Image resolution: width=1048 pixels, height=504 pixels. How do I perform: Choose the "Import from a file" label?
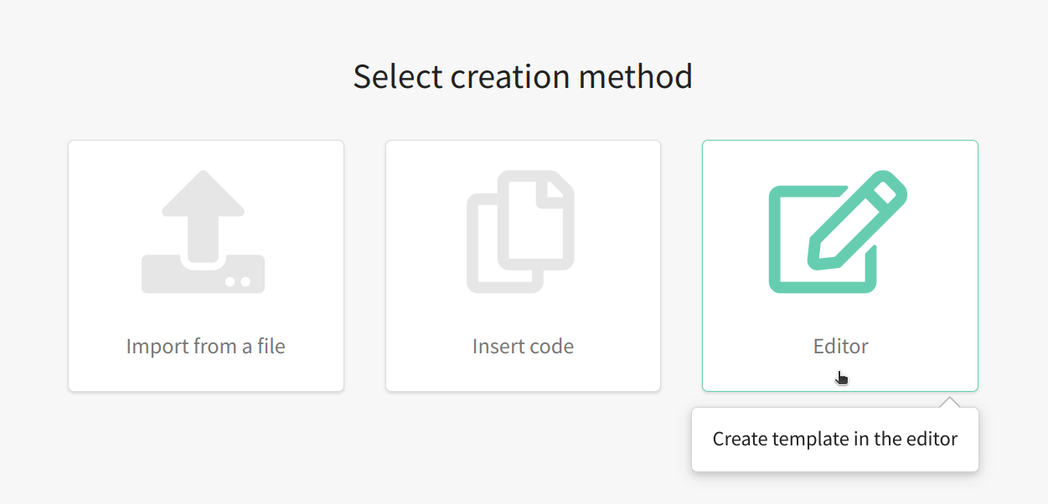tap(206, 346)
